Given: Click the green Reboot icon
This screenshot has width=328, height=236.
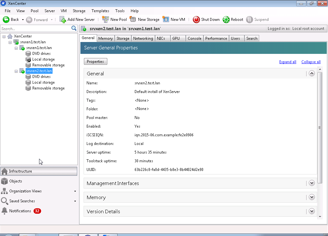Looking at the screenshot, I should pyautogui.click(x=226, y=20).
